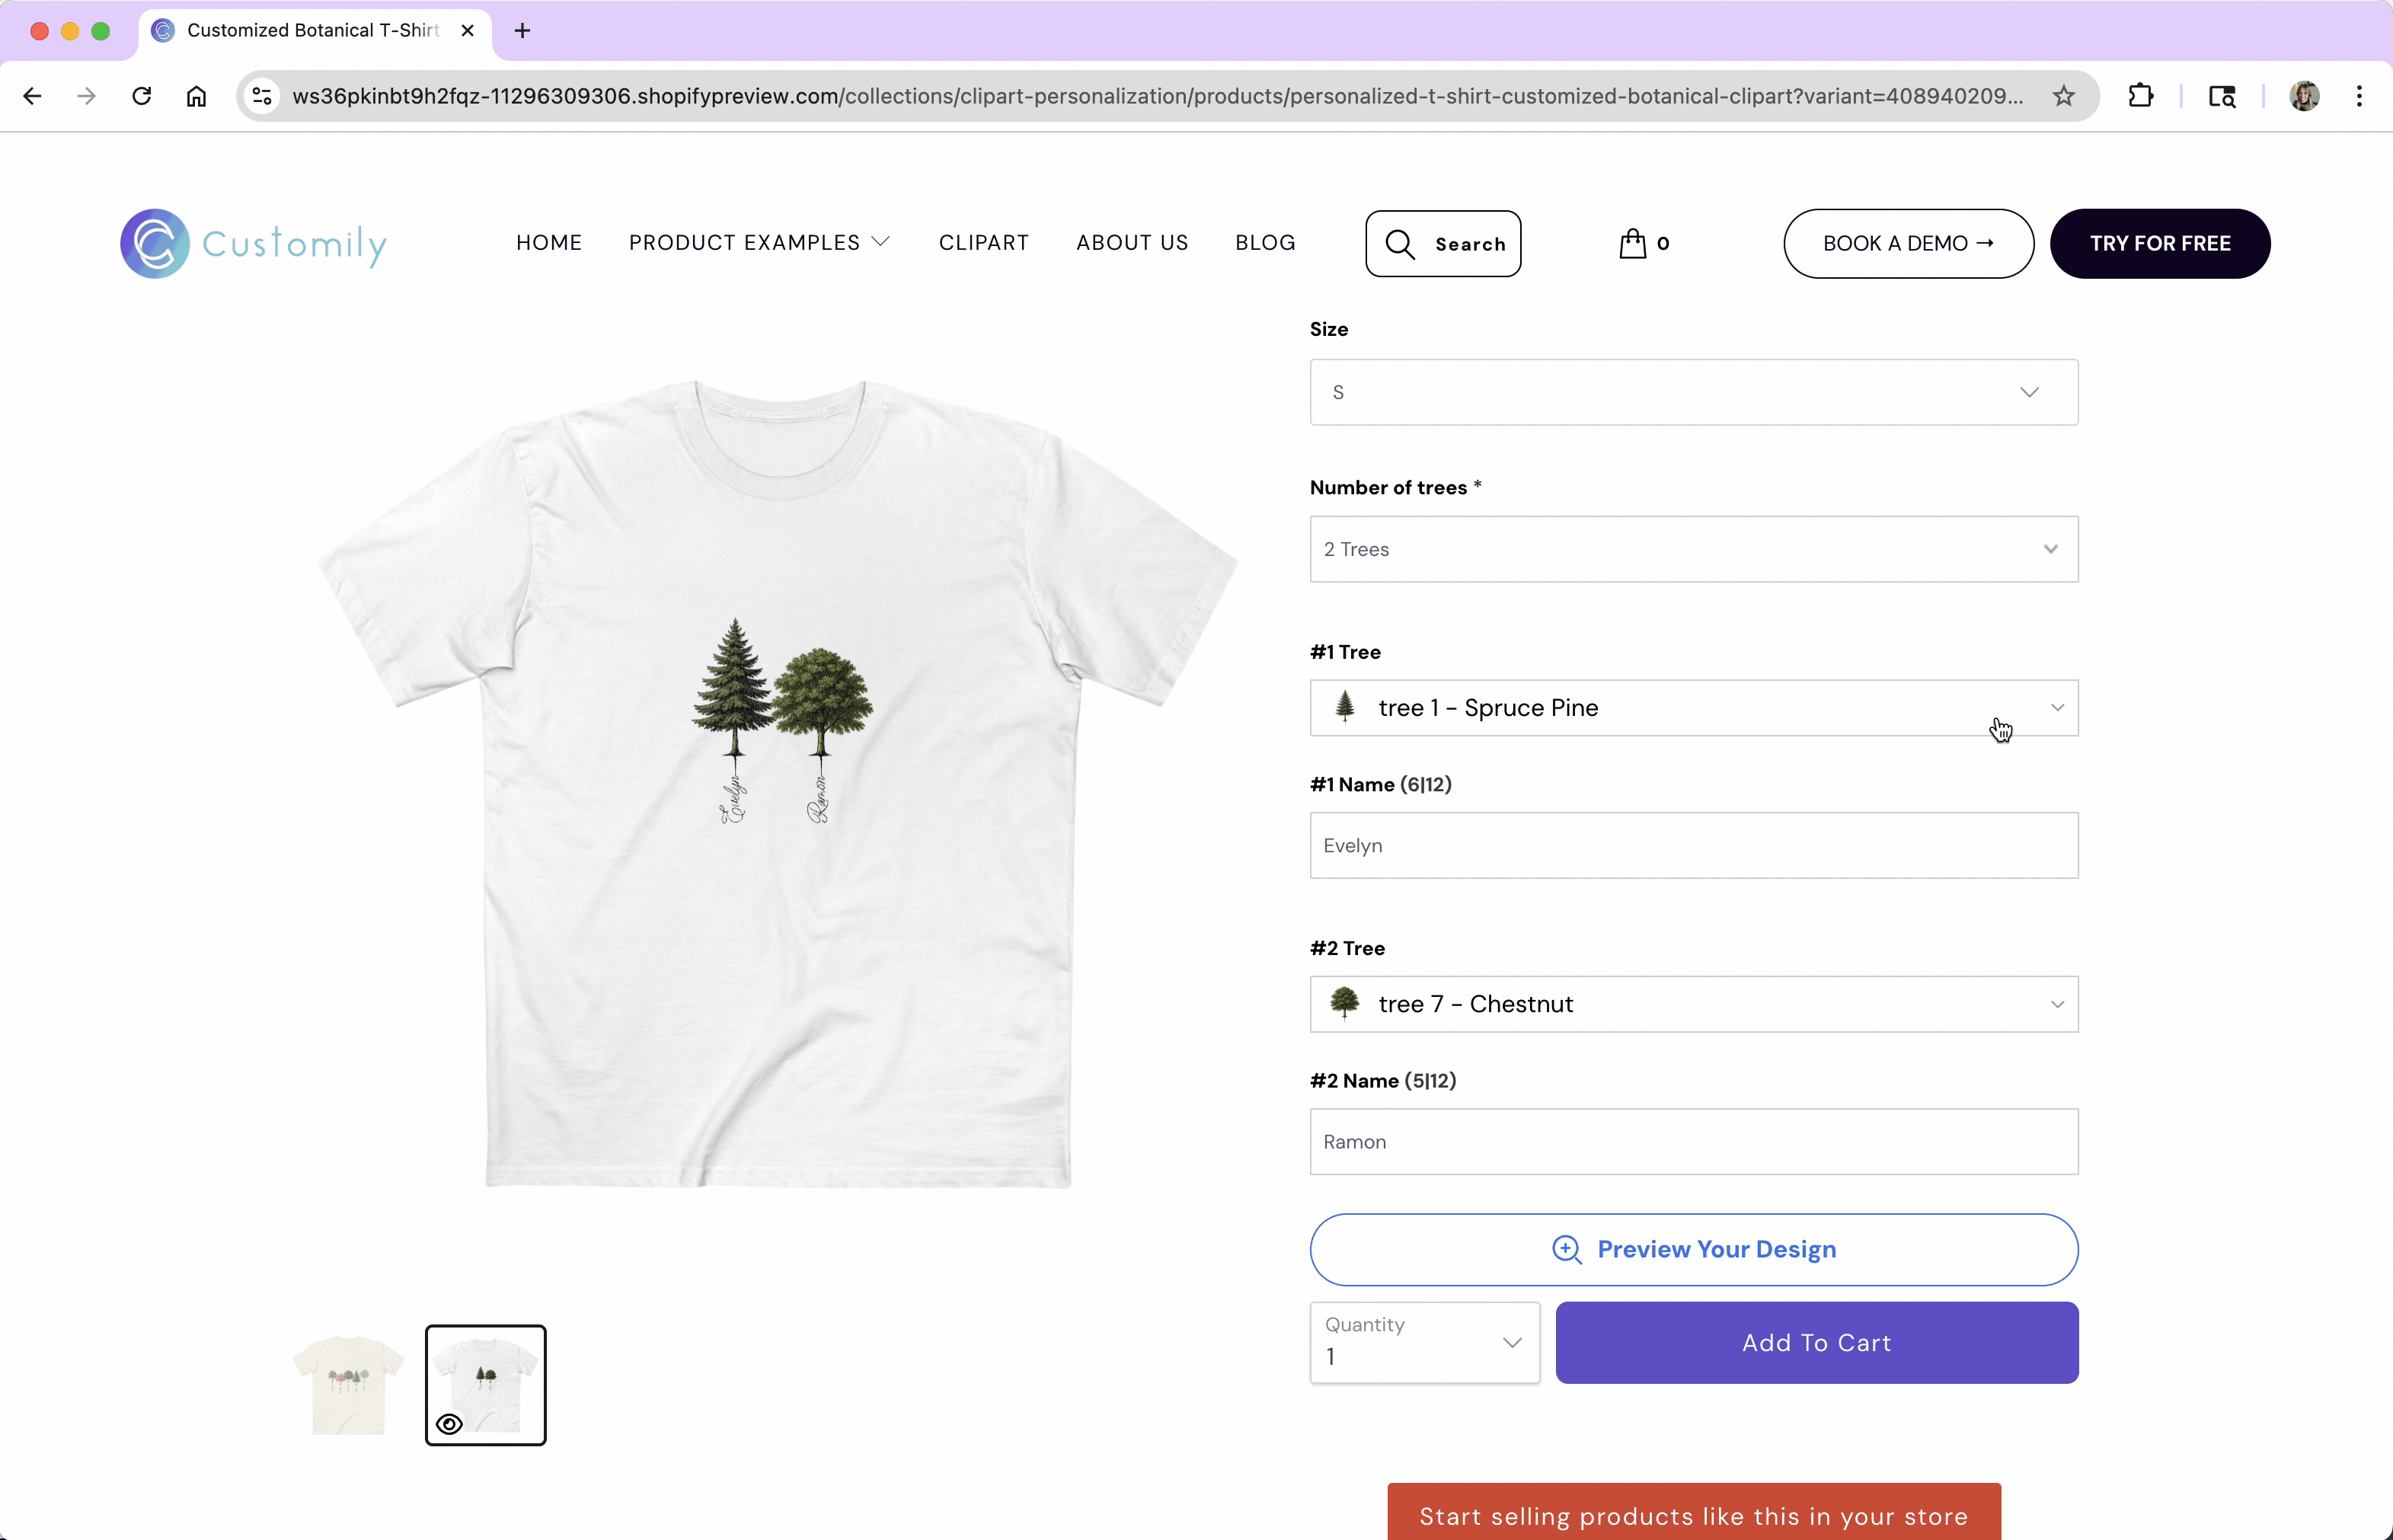Reload the page
Viewport: 2393px width, 1540px height.
141,96
